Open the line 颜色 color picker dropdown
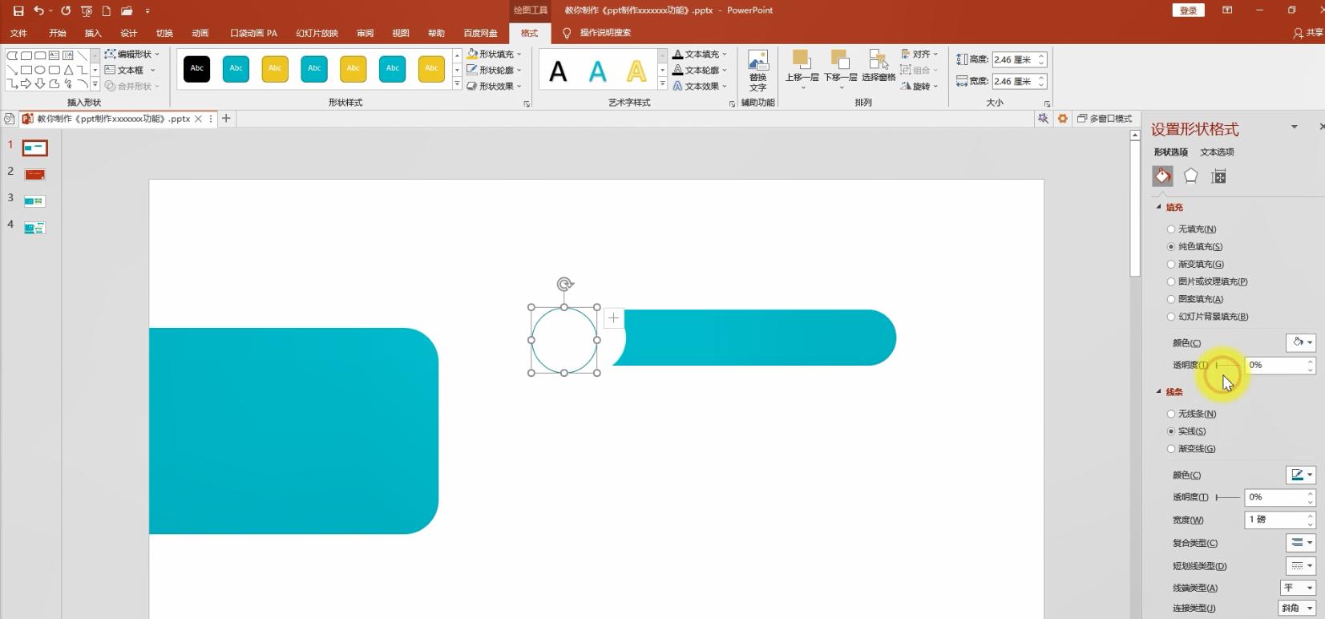The height and width of the screenshot is (619, 1325). [1300, 475]
